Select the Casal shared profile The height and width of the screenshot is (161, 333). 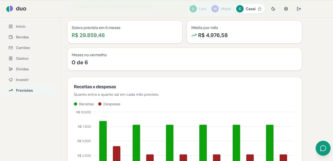(x=250, y=9)
